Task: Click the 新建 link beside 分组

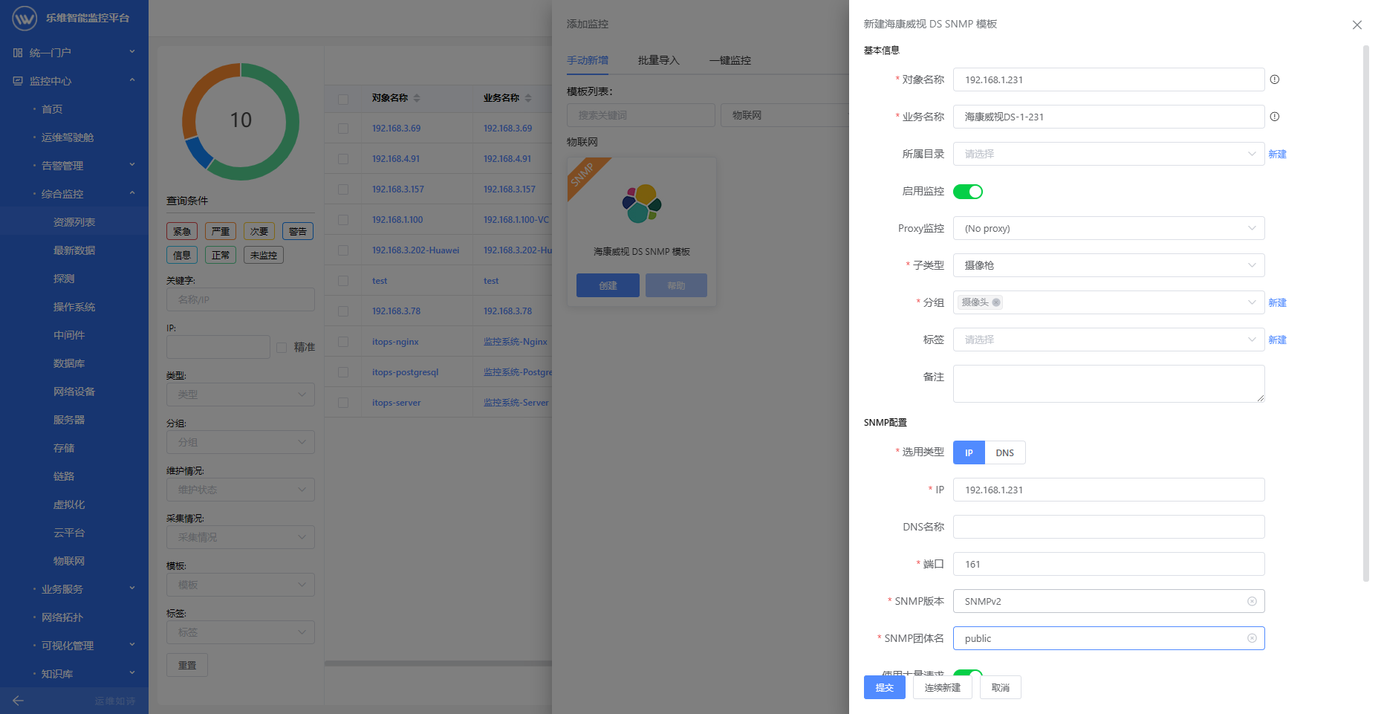Action: (1277, 302)
